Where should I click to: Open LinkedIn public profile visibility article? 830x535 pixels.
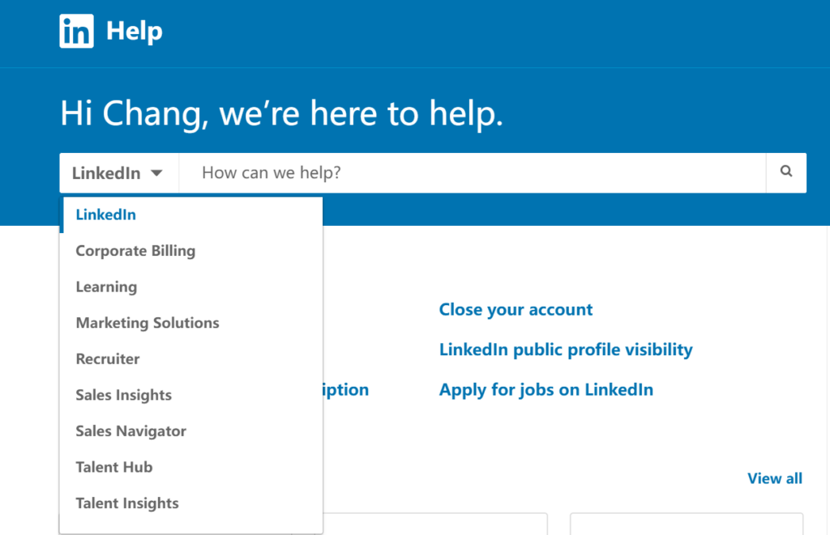point(565,349)
